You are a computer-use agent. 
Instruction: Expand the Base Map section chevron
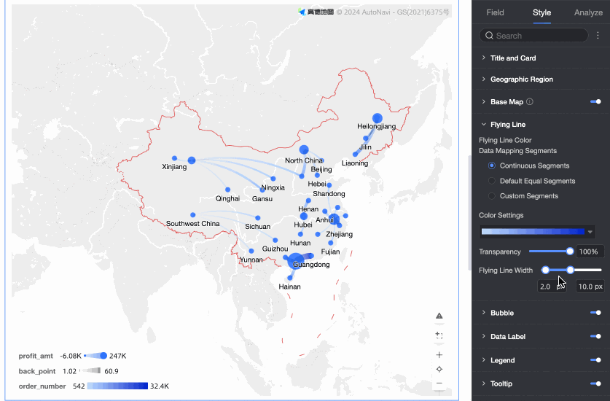(484, 101)
